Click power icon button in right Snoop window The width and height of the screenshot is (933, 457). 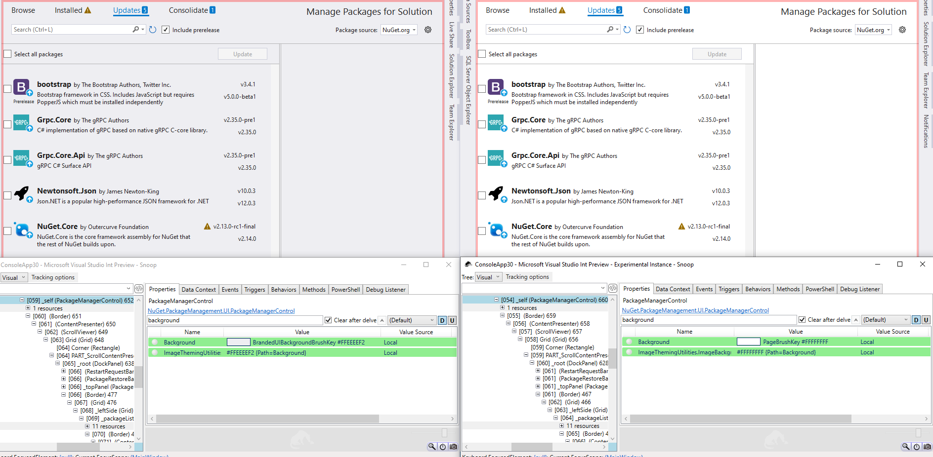(x=917, y=447)
